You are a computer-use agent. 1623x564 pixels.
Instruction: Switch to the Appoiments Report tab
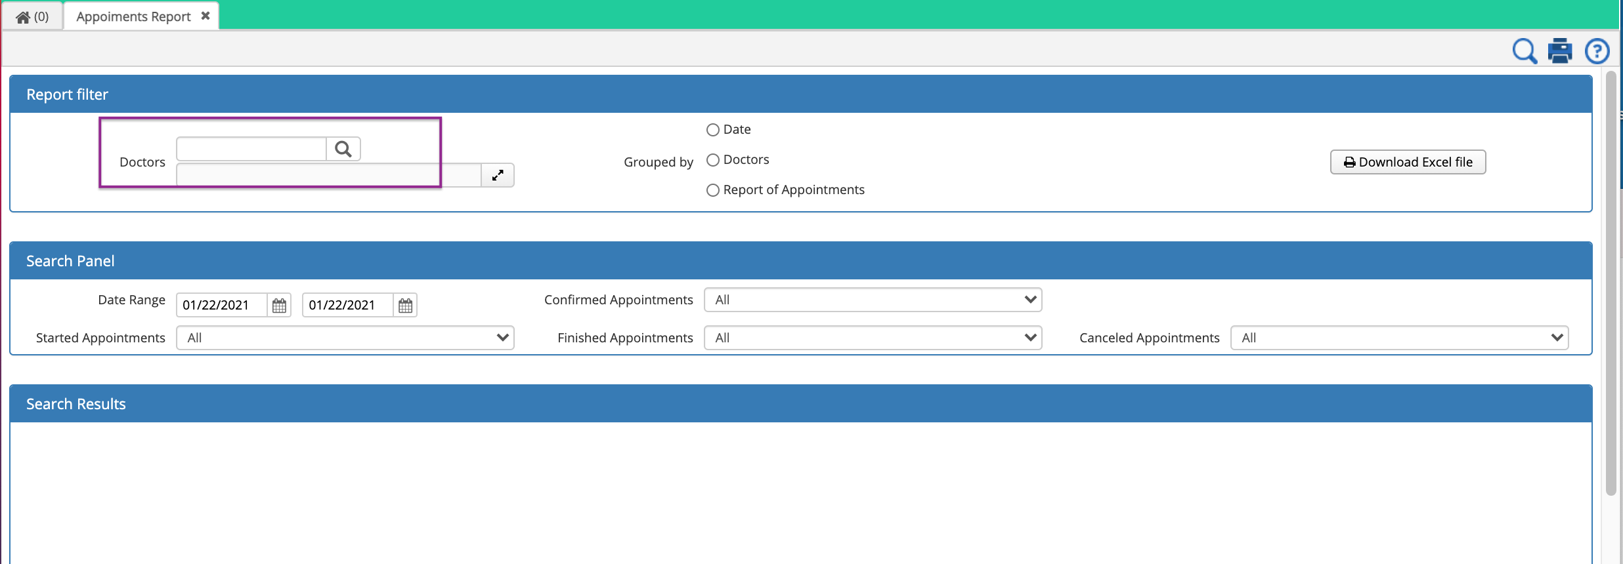coord(133,16)
